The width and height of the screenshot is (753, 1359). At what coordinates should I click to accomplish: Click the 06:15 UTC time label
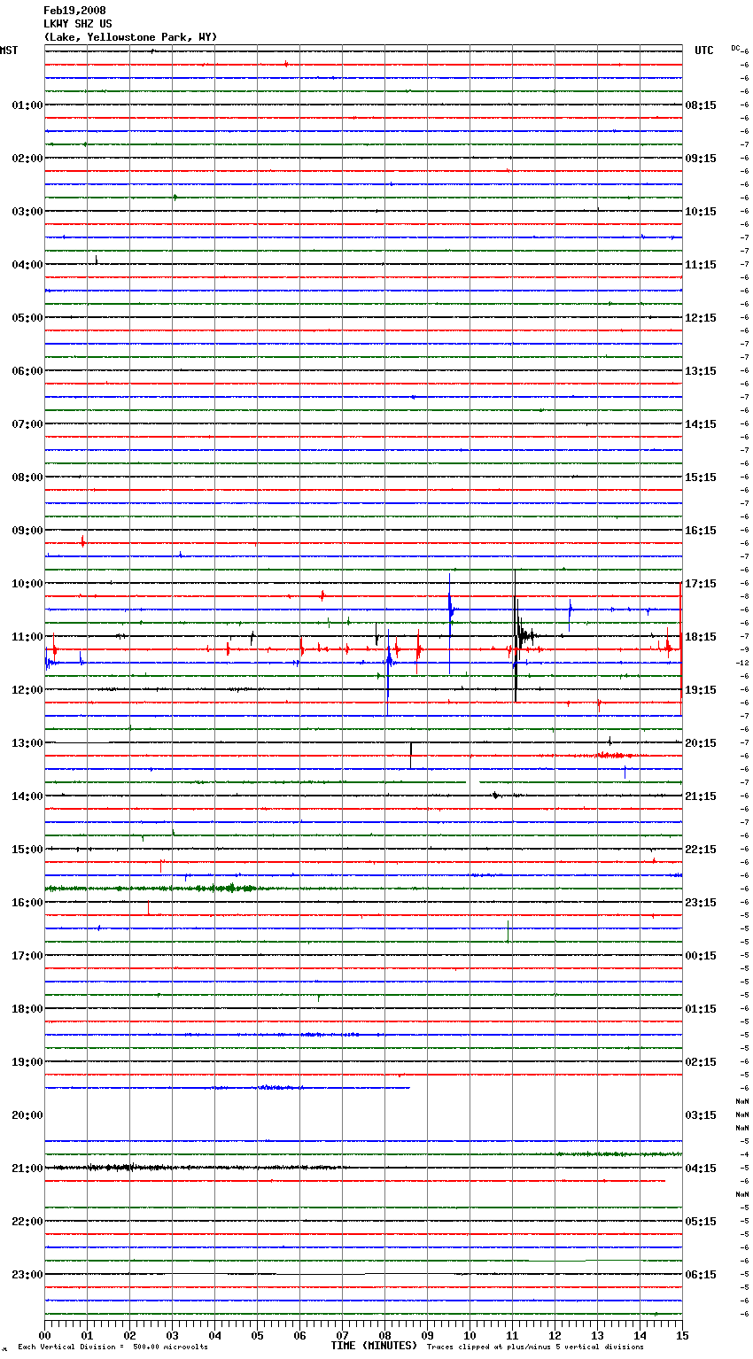click(701, 1275)
